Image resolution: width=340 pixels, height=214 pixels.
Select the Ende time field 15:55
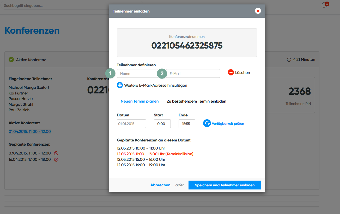187,124
